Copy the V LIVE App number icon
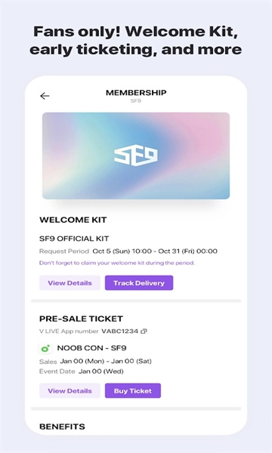The image size is (272, 453). (x=144, y=331)
